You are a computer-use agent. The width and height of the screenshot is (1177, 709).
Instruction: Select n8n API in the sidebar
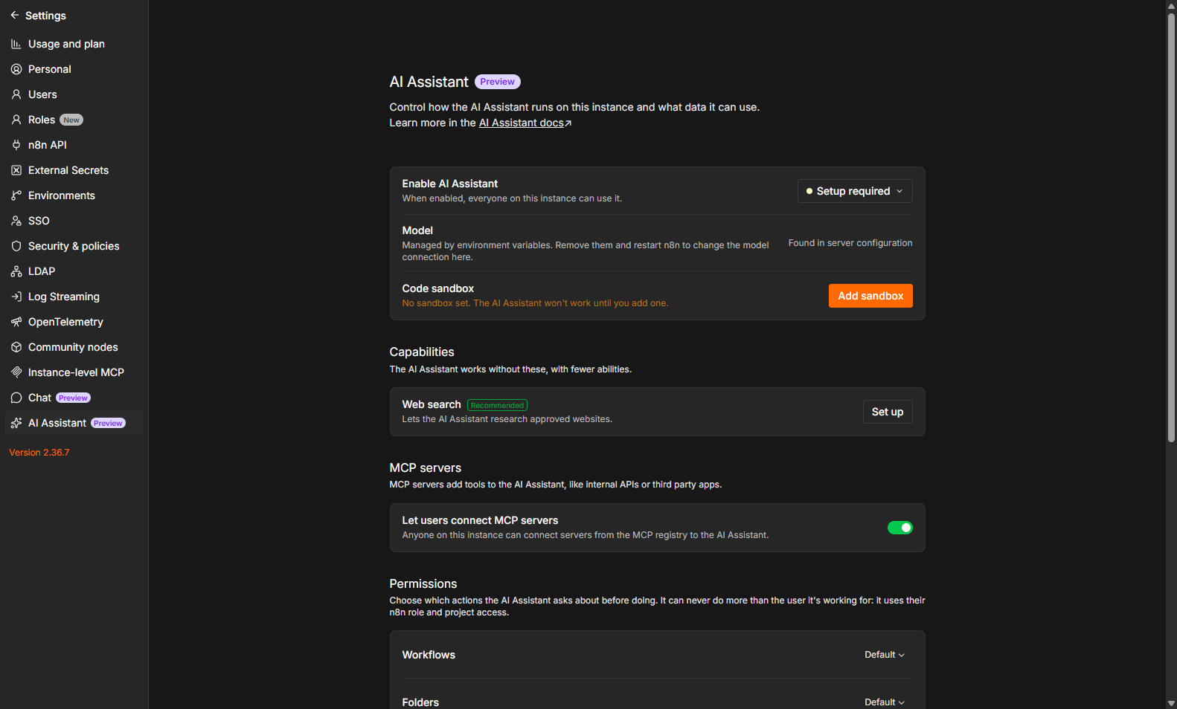pos(74,145)
